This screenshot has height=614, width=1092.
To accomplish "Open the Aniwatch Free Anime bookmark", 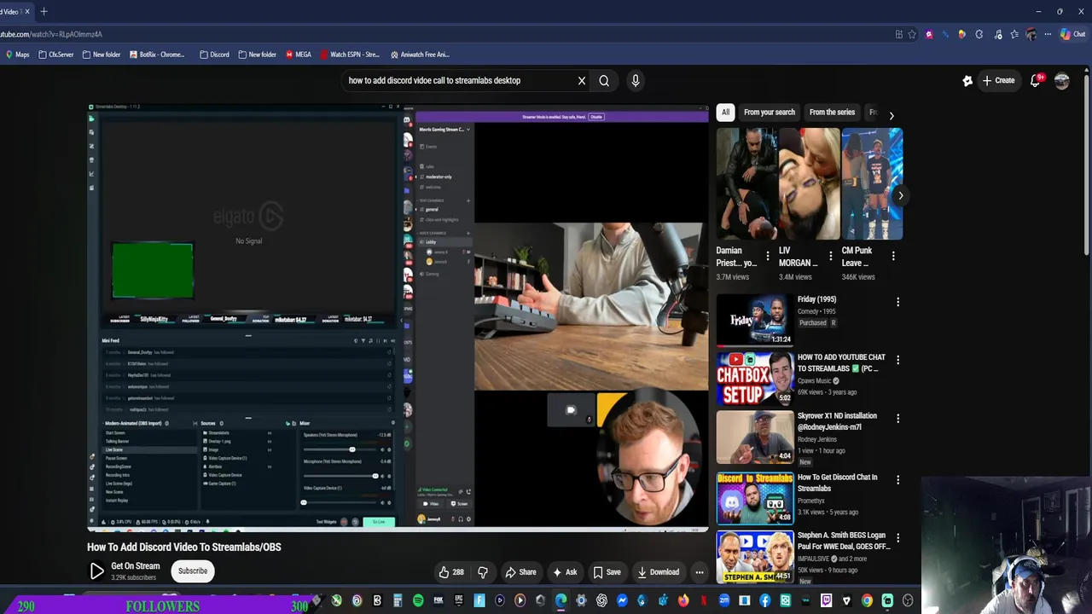I will click(420, 55).
